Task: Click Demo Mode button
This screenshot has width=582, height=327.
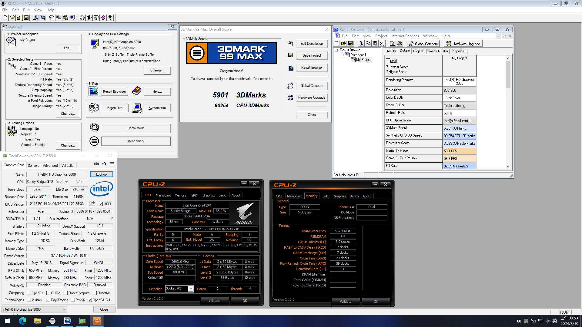Action: click(136, 128)
